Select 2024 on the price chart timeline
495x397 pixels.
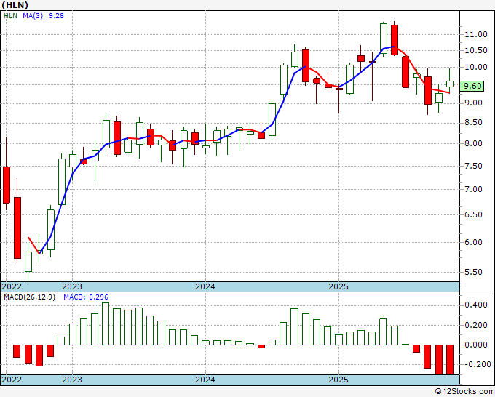coord(205,286)
